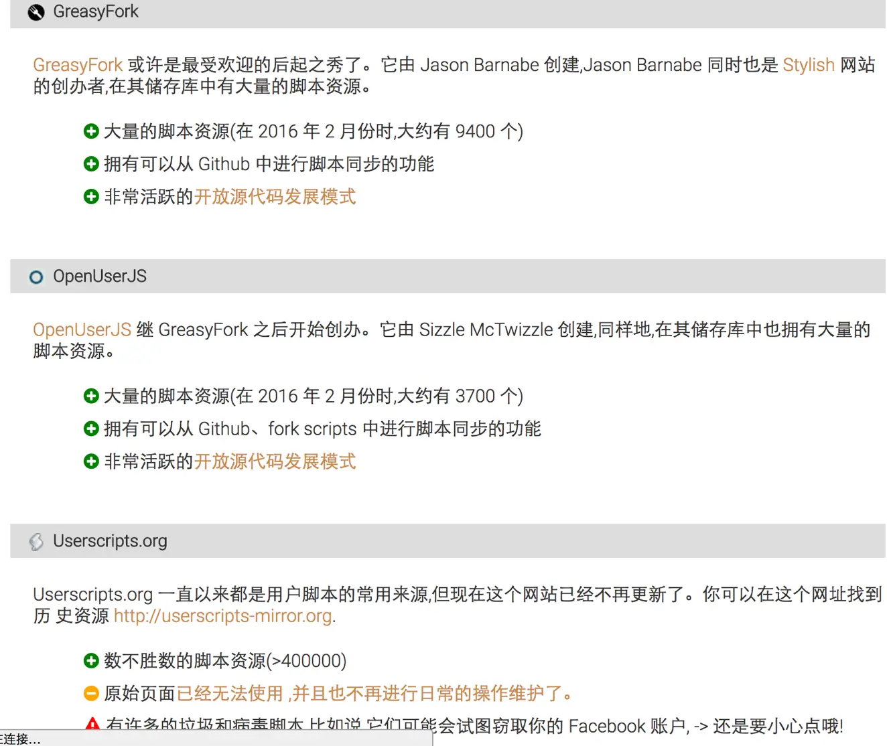This screenshot has height=746, width=887.
Task: Select the Userscripts.org section heading text
Action: click(111, 541)
